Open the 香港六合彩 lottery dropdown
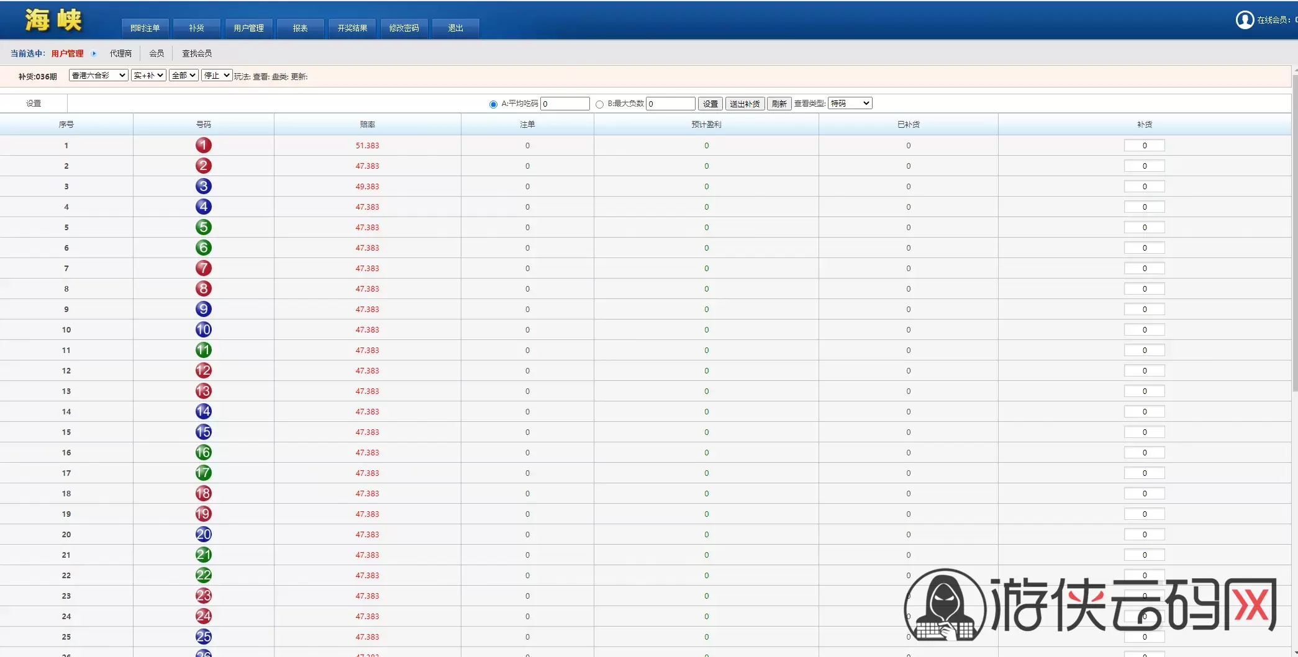The image size is (1298, 657). point(99,76)
